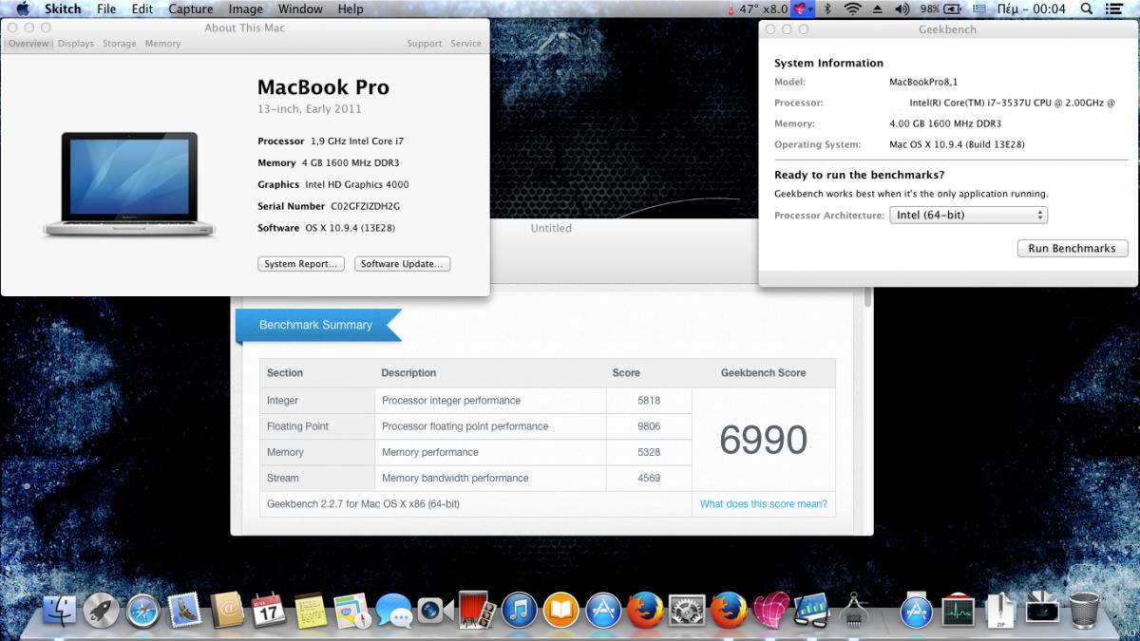
Task: Open the File menu
Action: pos(106,9)
